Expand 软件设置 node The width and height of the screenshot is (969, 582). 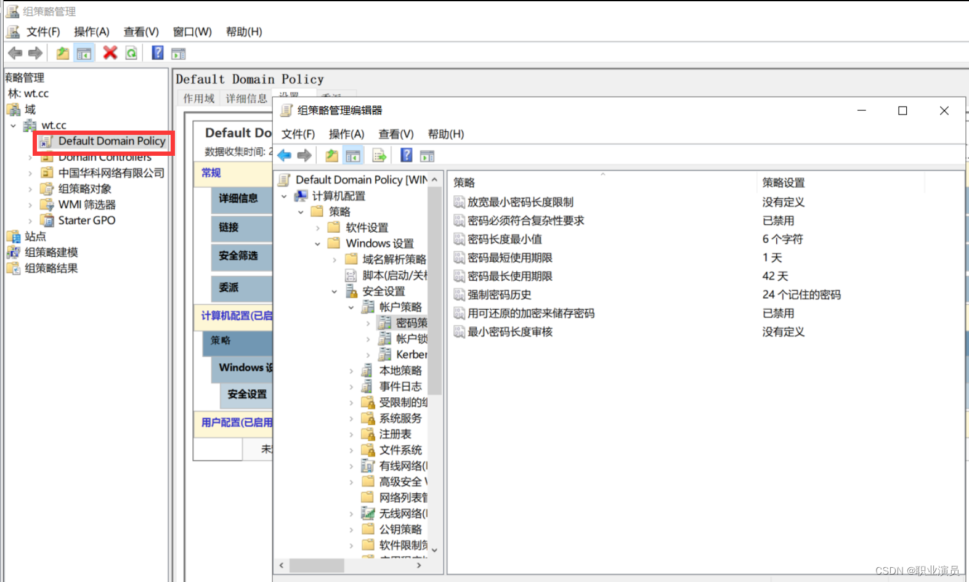click(x=317, y=228)
